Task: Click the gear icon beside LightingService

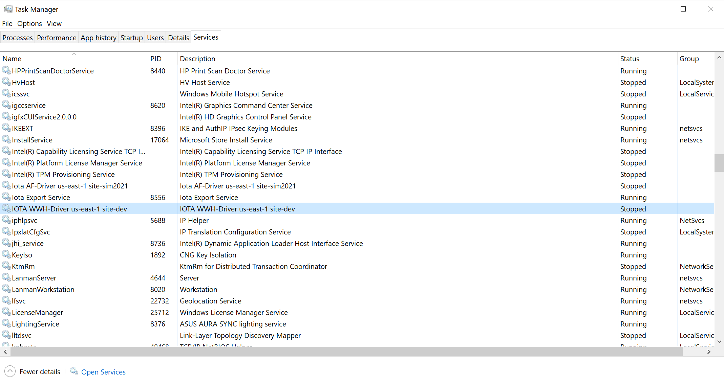Action: (x=6, y=323)
